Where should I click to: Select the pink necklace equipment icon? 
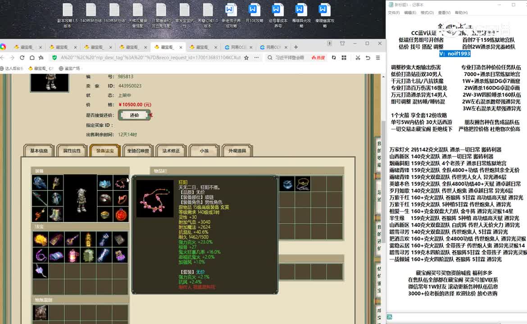(x=121, y=183)
